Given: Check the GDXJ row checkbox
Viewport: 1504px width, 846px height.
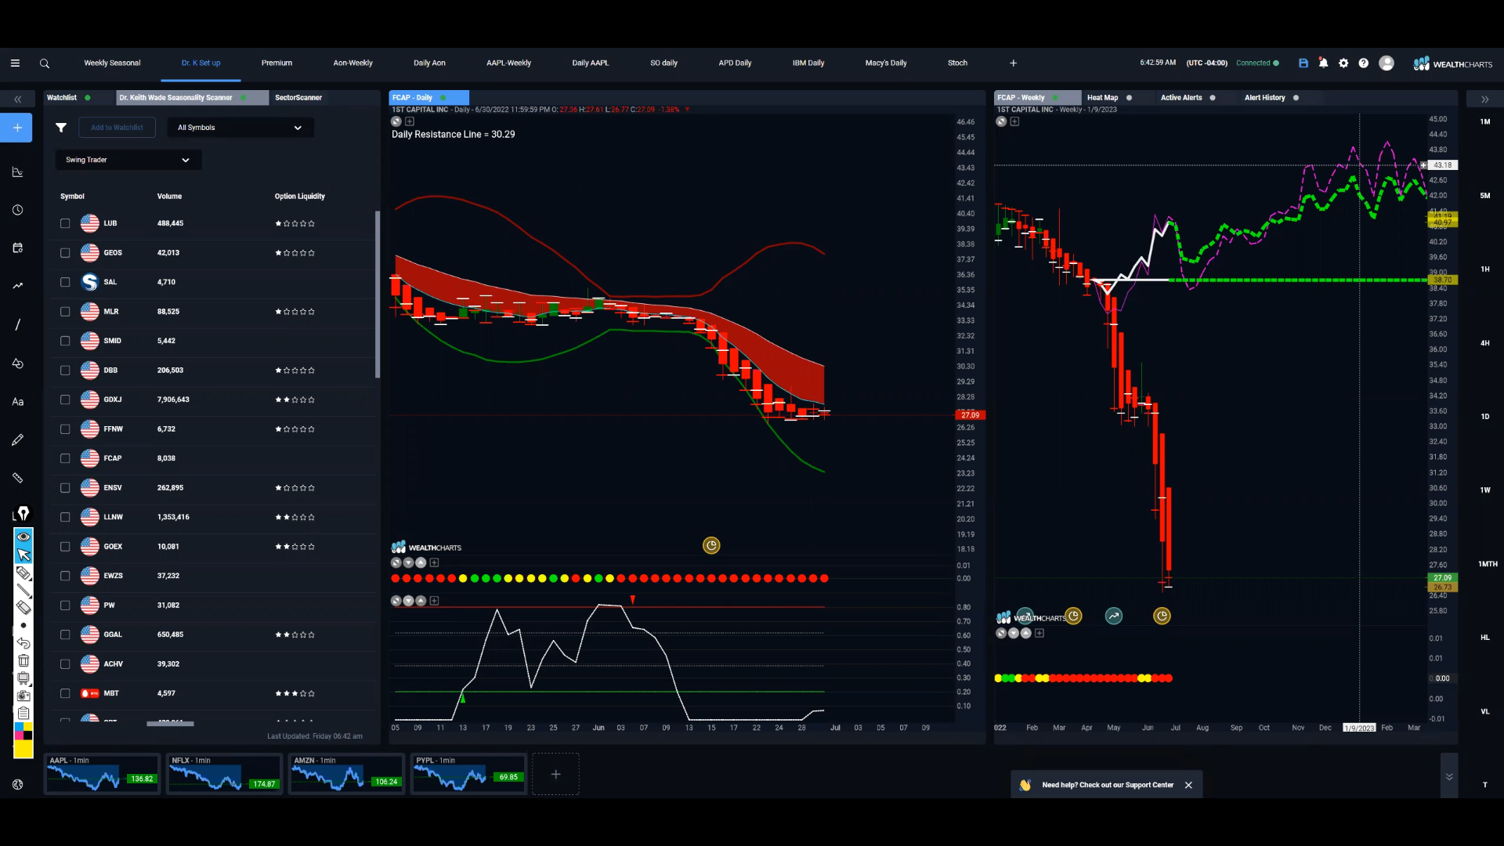Looking at the screenshot, I should point(65,399).
